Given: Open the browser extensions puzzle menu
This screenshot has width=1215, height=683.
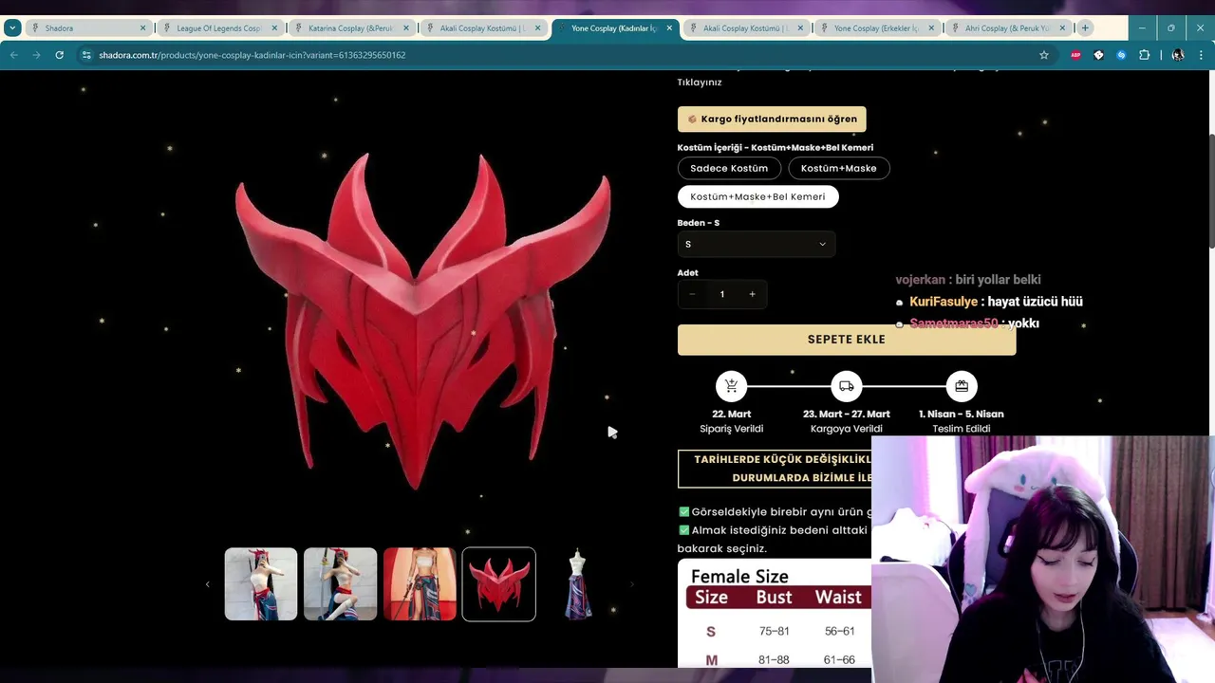Looking at the screenshot, I should tap(1144, 55).
